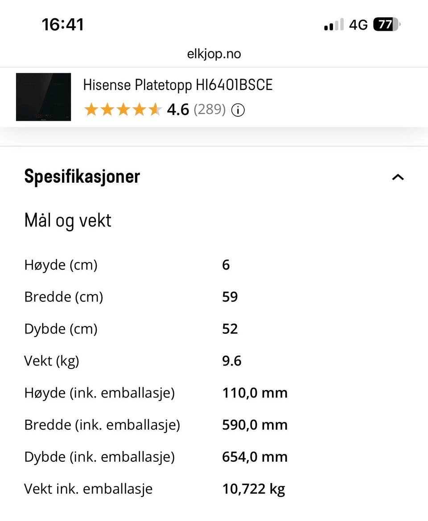This screenshot has width=428, height=521.
Task: Open the (289) reviews count link
Action: 210,110
